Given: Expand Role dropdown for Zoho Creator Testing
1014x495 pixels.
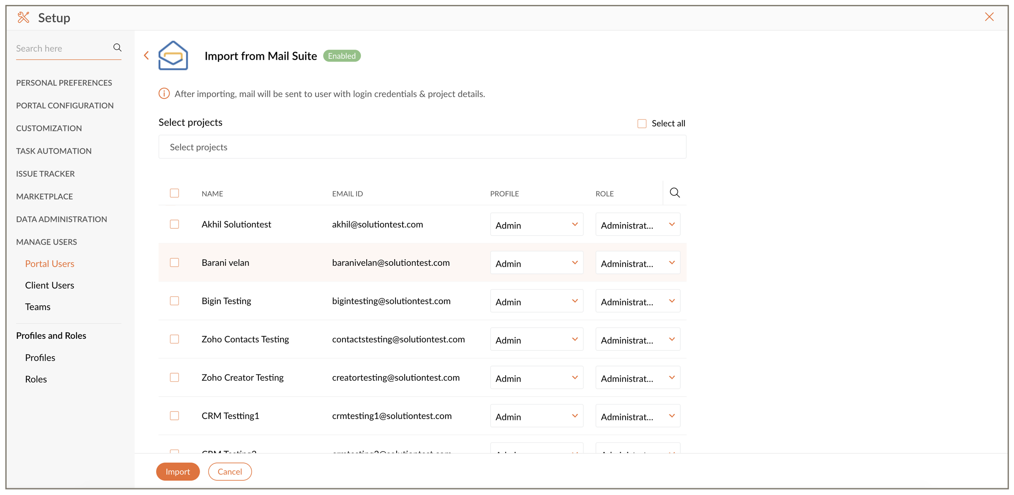Looking at the screenshot, I should 637,378.
